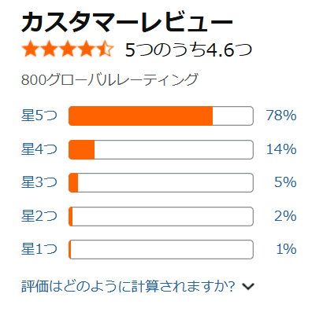Click the 3-star histogram bar

click(161, 182)
